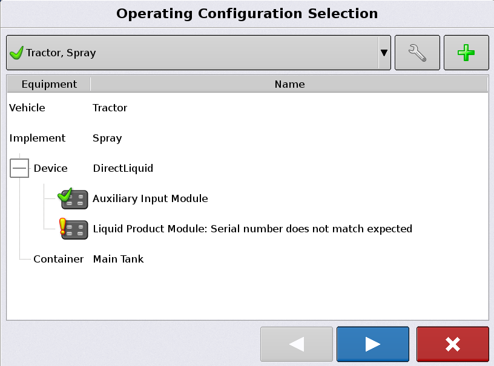Click the red X cancel button
Image resolution: width=494 pixels, height=366 pixels.
(x=452, y=344)
